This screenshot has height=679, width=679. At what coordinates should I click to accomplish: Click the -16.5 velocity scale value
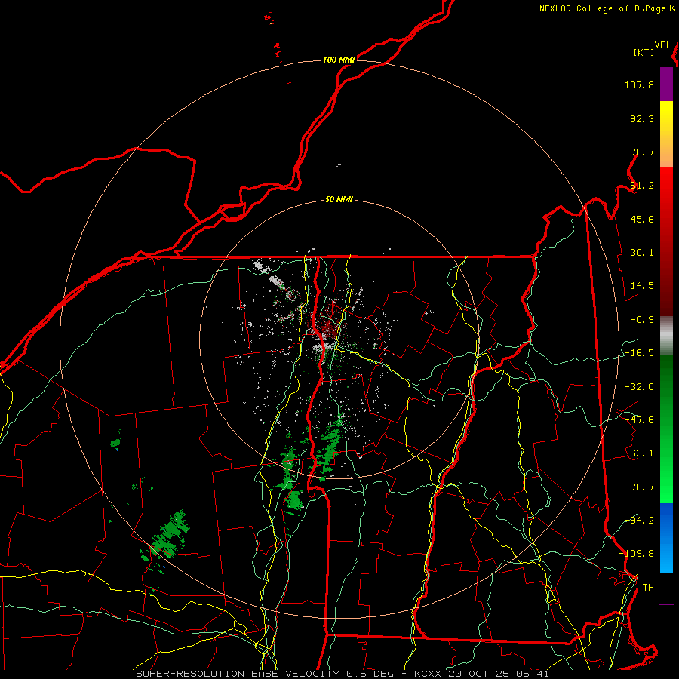click(x=639, y=353)
